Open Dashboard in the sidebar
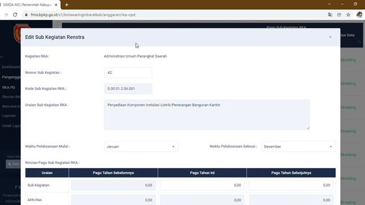 pyautogui.click(x=11, y=67)
